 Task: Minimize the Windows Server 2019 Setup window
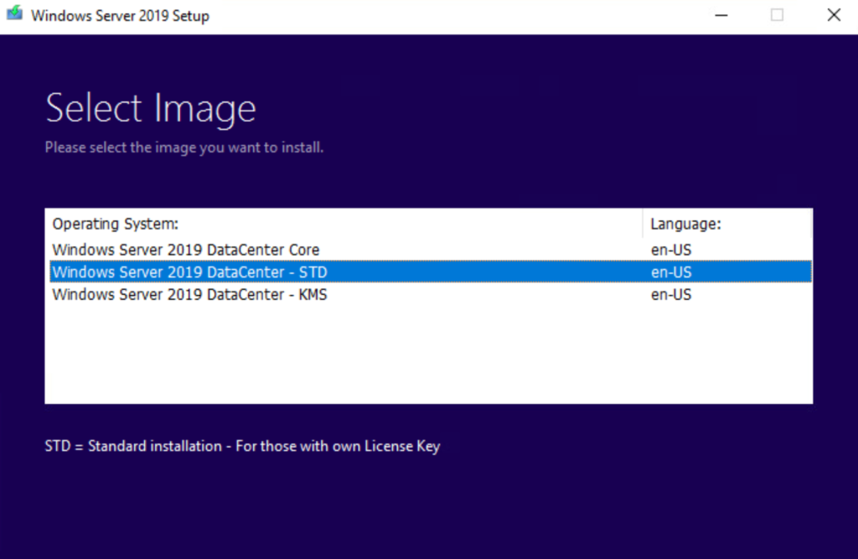point(721,15)
